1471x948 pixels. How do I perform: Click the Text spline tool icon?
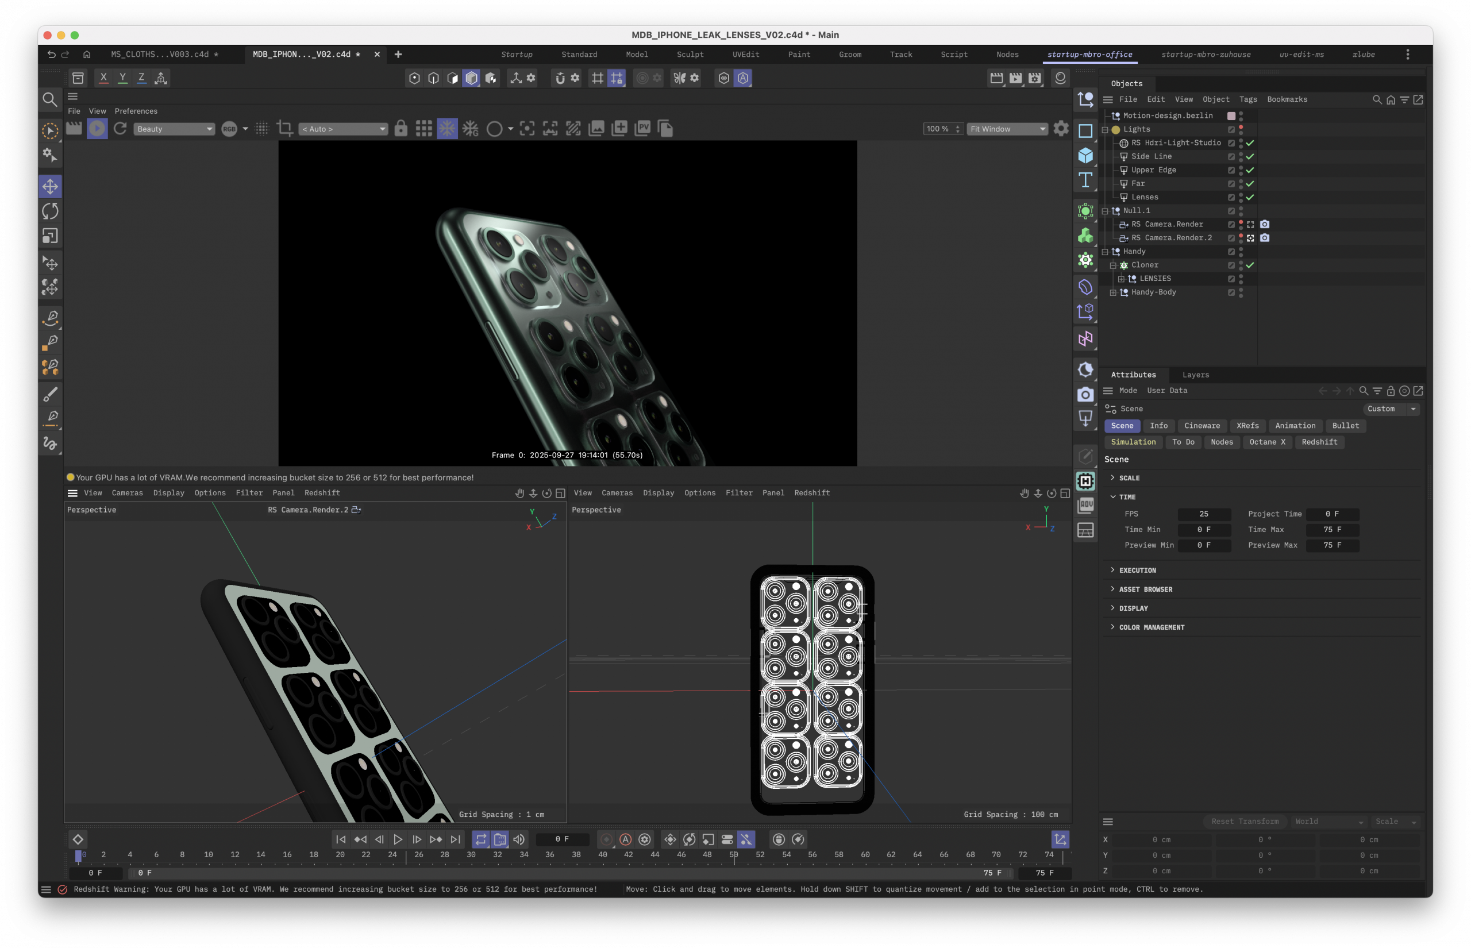pyautogui.click(x=1085, y=180)
